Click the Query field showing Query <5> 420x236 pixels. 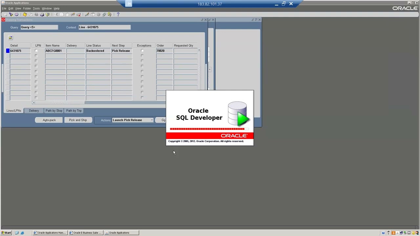[39, 27]
